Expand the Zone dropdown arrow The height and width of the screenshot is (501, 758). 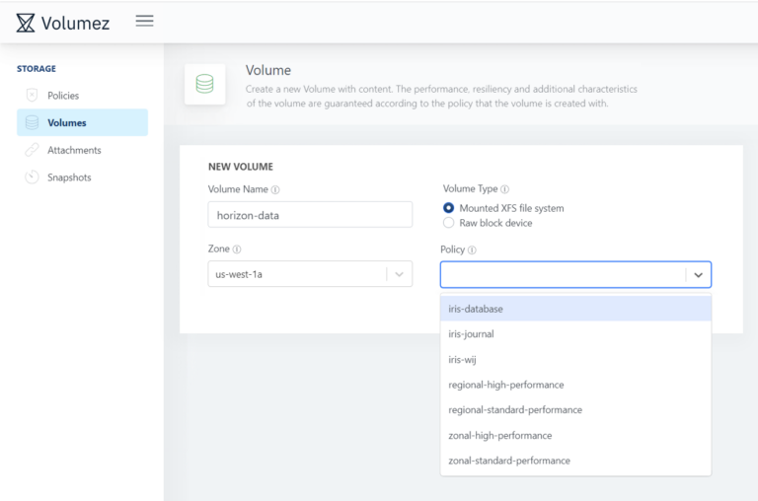[x=400, y=274]
